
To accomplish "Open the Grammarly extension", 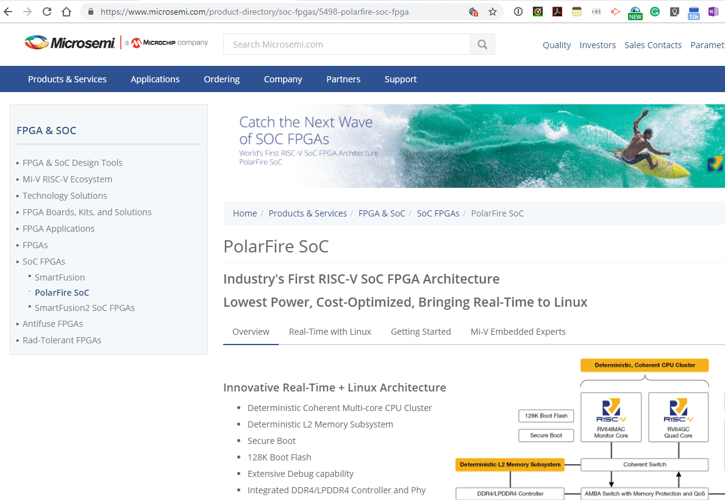I will point(655,12).
